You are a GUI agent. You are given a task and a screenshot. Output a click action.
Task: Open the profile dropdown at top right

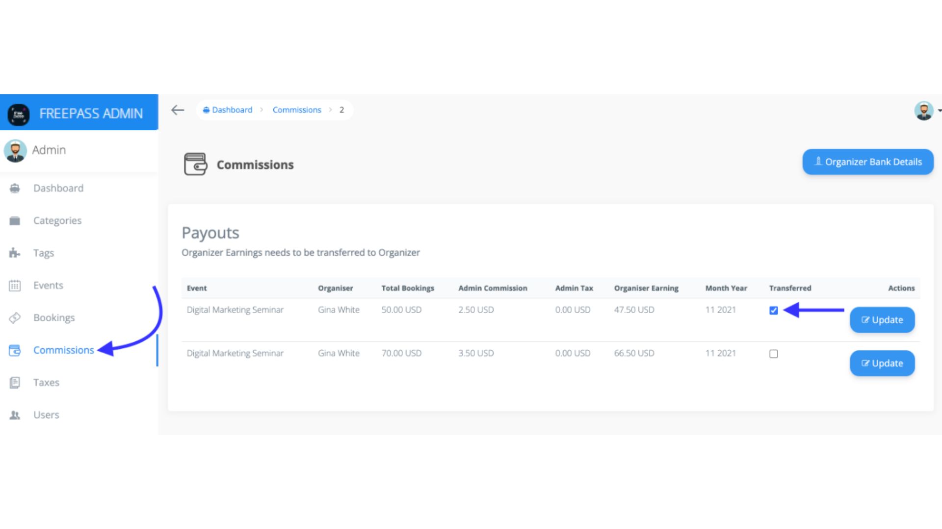coord(924,111)
